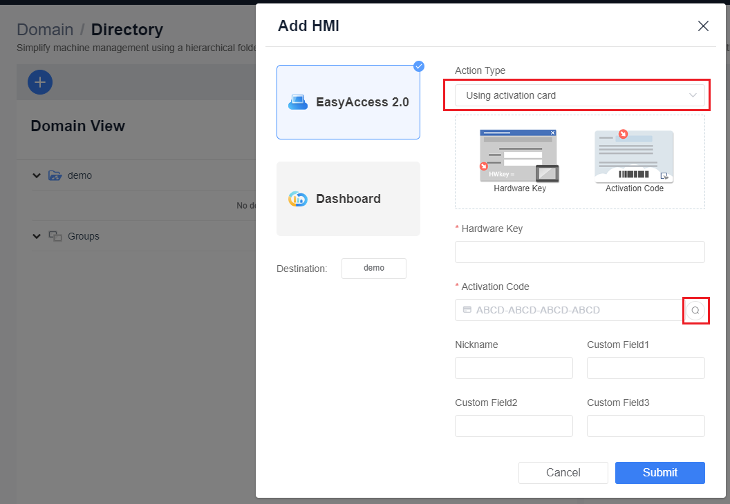
Task: Click the Activation Code caption under illustration
Action: [x=634, y=188]
